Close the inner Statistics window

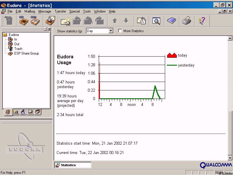tap(230, 11)
